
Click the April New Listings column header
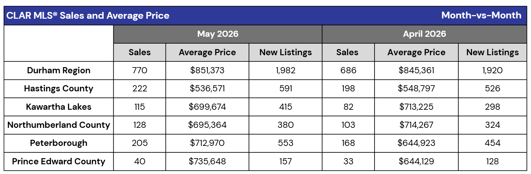(x=492, y=52)
